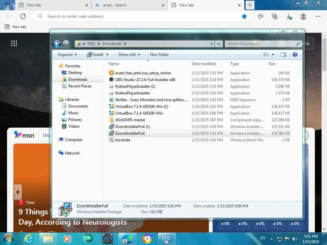Open Windows Explorer taskbar folder icon
Image resolution: width=327 pixels, height=245 pixels.
coord(48,239)
